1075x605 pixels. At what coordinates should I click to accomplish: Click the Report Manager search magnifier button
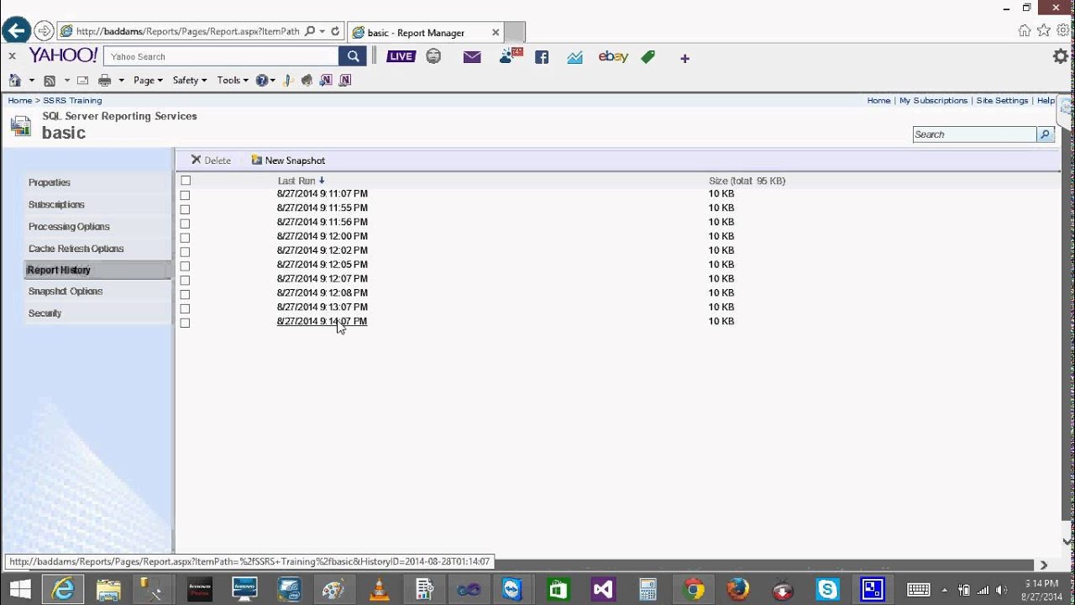pos(1046,134)
